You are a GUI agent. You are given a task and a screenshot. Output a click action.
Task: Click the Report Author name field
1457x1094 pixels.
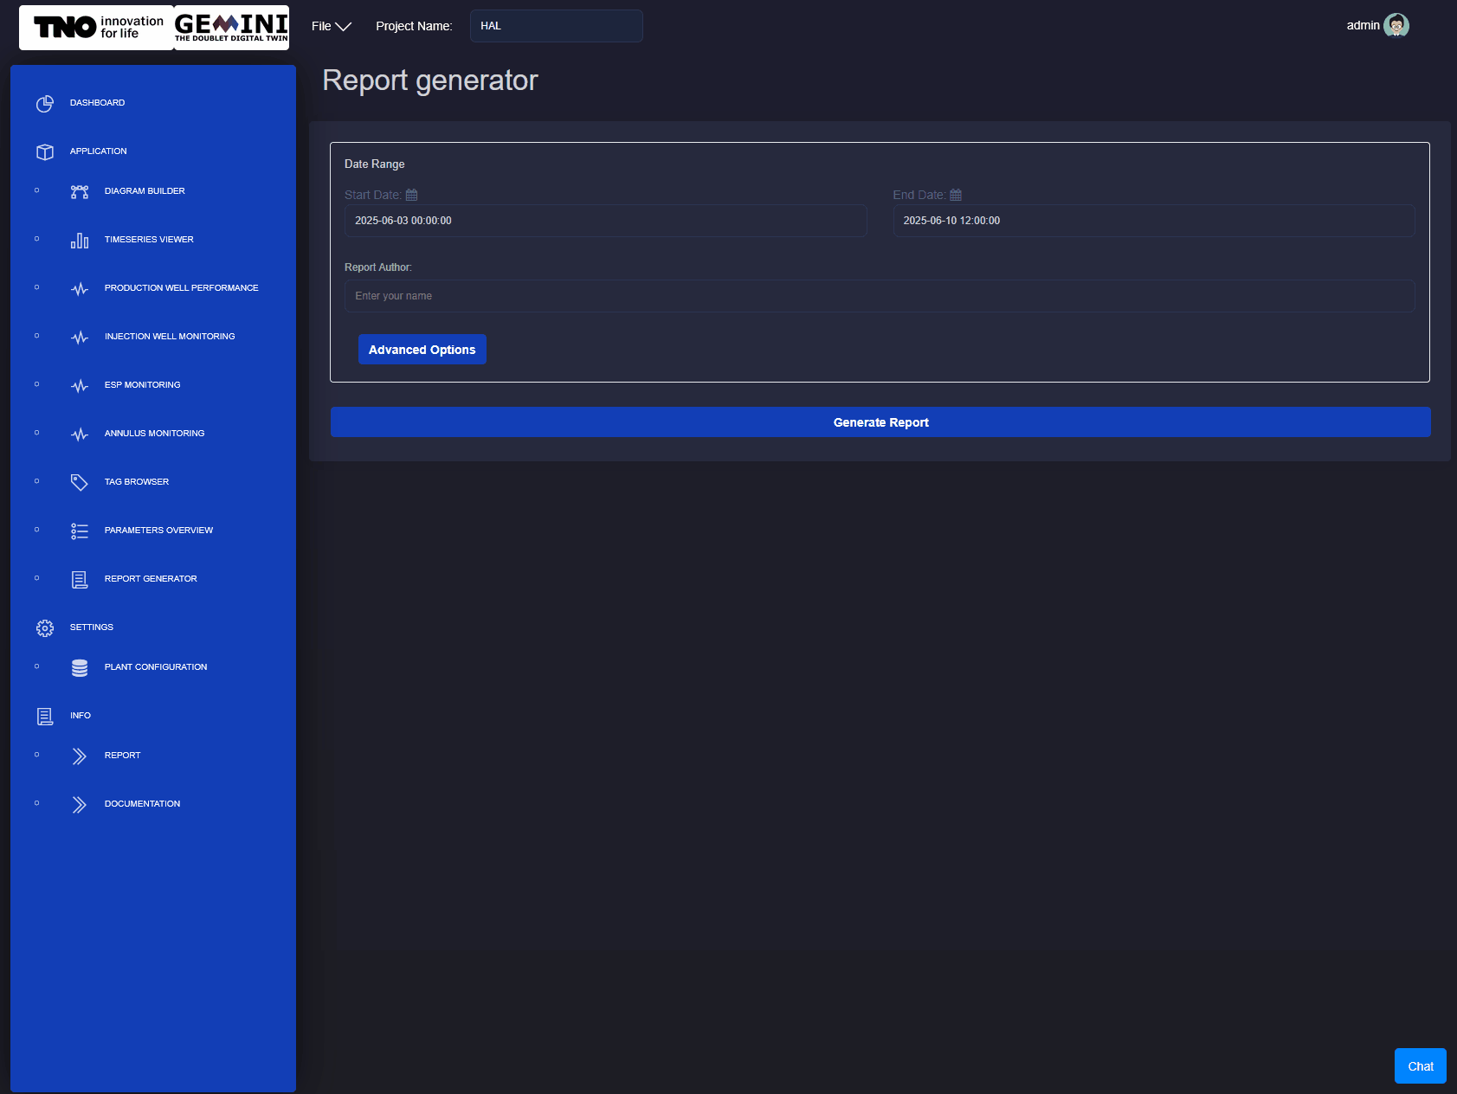pos(880,296)
